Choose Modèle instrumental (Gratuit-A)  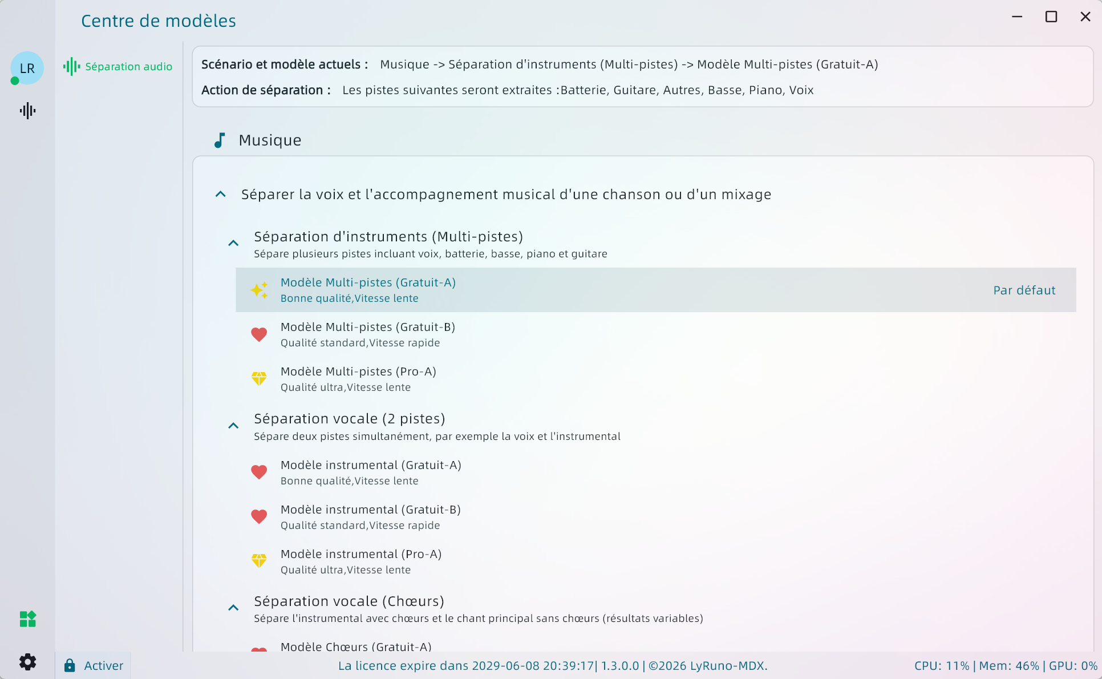click(x=371, y=472)
